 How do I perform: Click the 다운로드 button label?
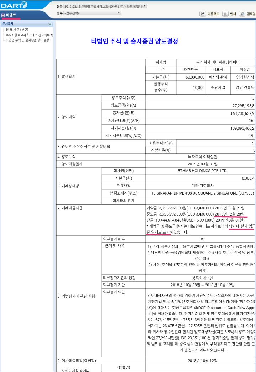(x=213, y=14)
